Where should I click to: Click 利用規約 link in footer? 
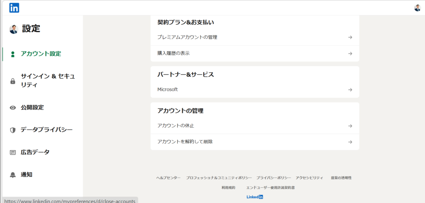coord(228,188)
